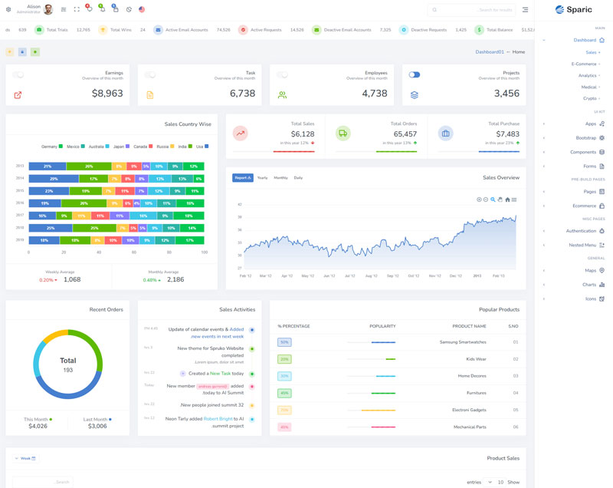Open the settings gear in the top bar
613x488 pixels.
pos(8,10)
